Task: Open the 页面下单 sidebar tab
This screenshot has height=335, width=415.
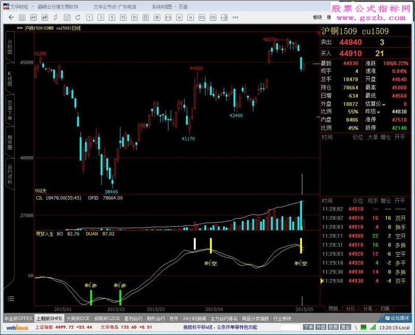Action: [x=10, y=110]
